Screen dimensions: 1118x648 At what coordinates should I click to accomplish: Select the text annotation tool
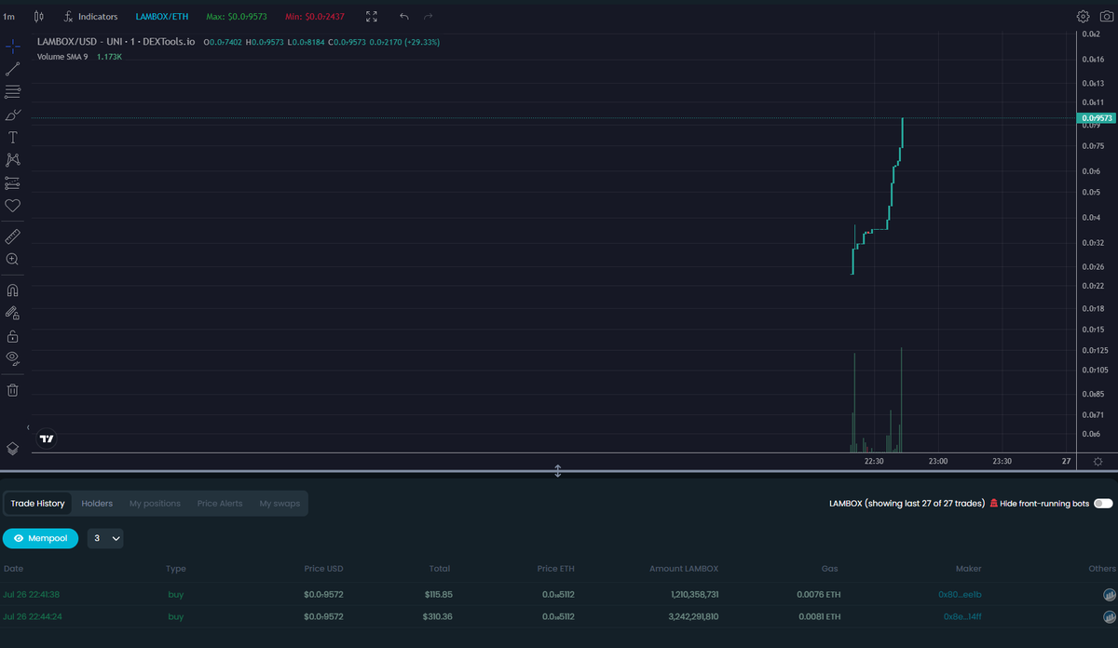click(x=13, y=137)
